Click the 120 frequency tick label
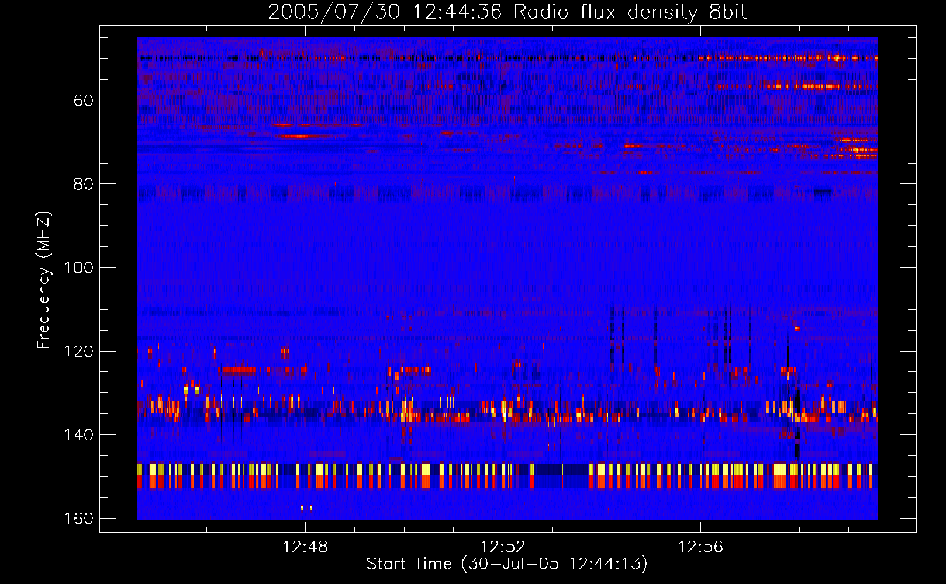This screenshot has width=946, height=584. click(x=79, y=352)
